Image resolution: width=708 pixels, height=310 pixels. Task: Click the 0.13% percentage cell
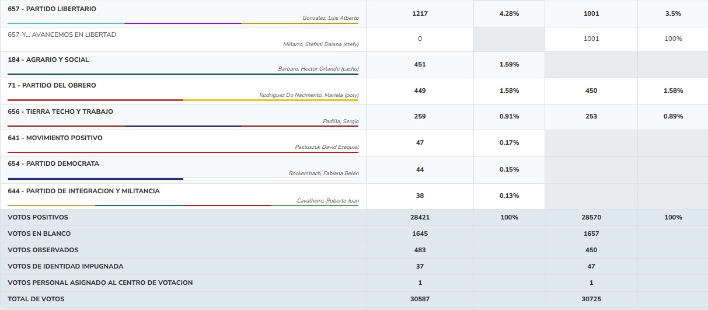[509, 196]
